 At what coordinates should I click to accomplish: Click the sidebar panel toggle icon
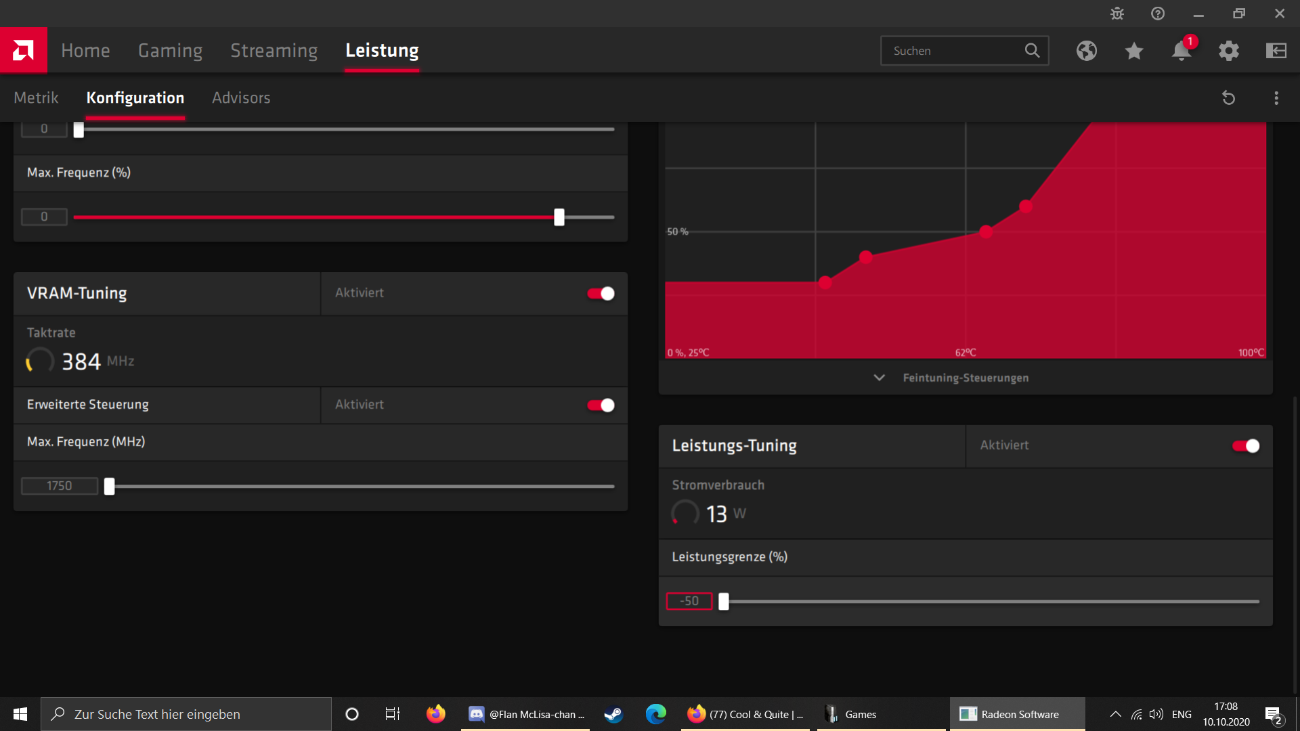point(1276,51)
